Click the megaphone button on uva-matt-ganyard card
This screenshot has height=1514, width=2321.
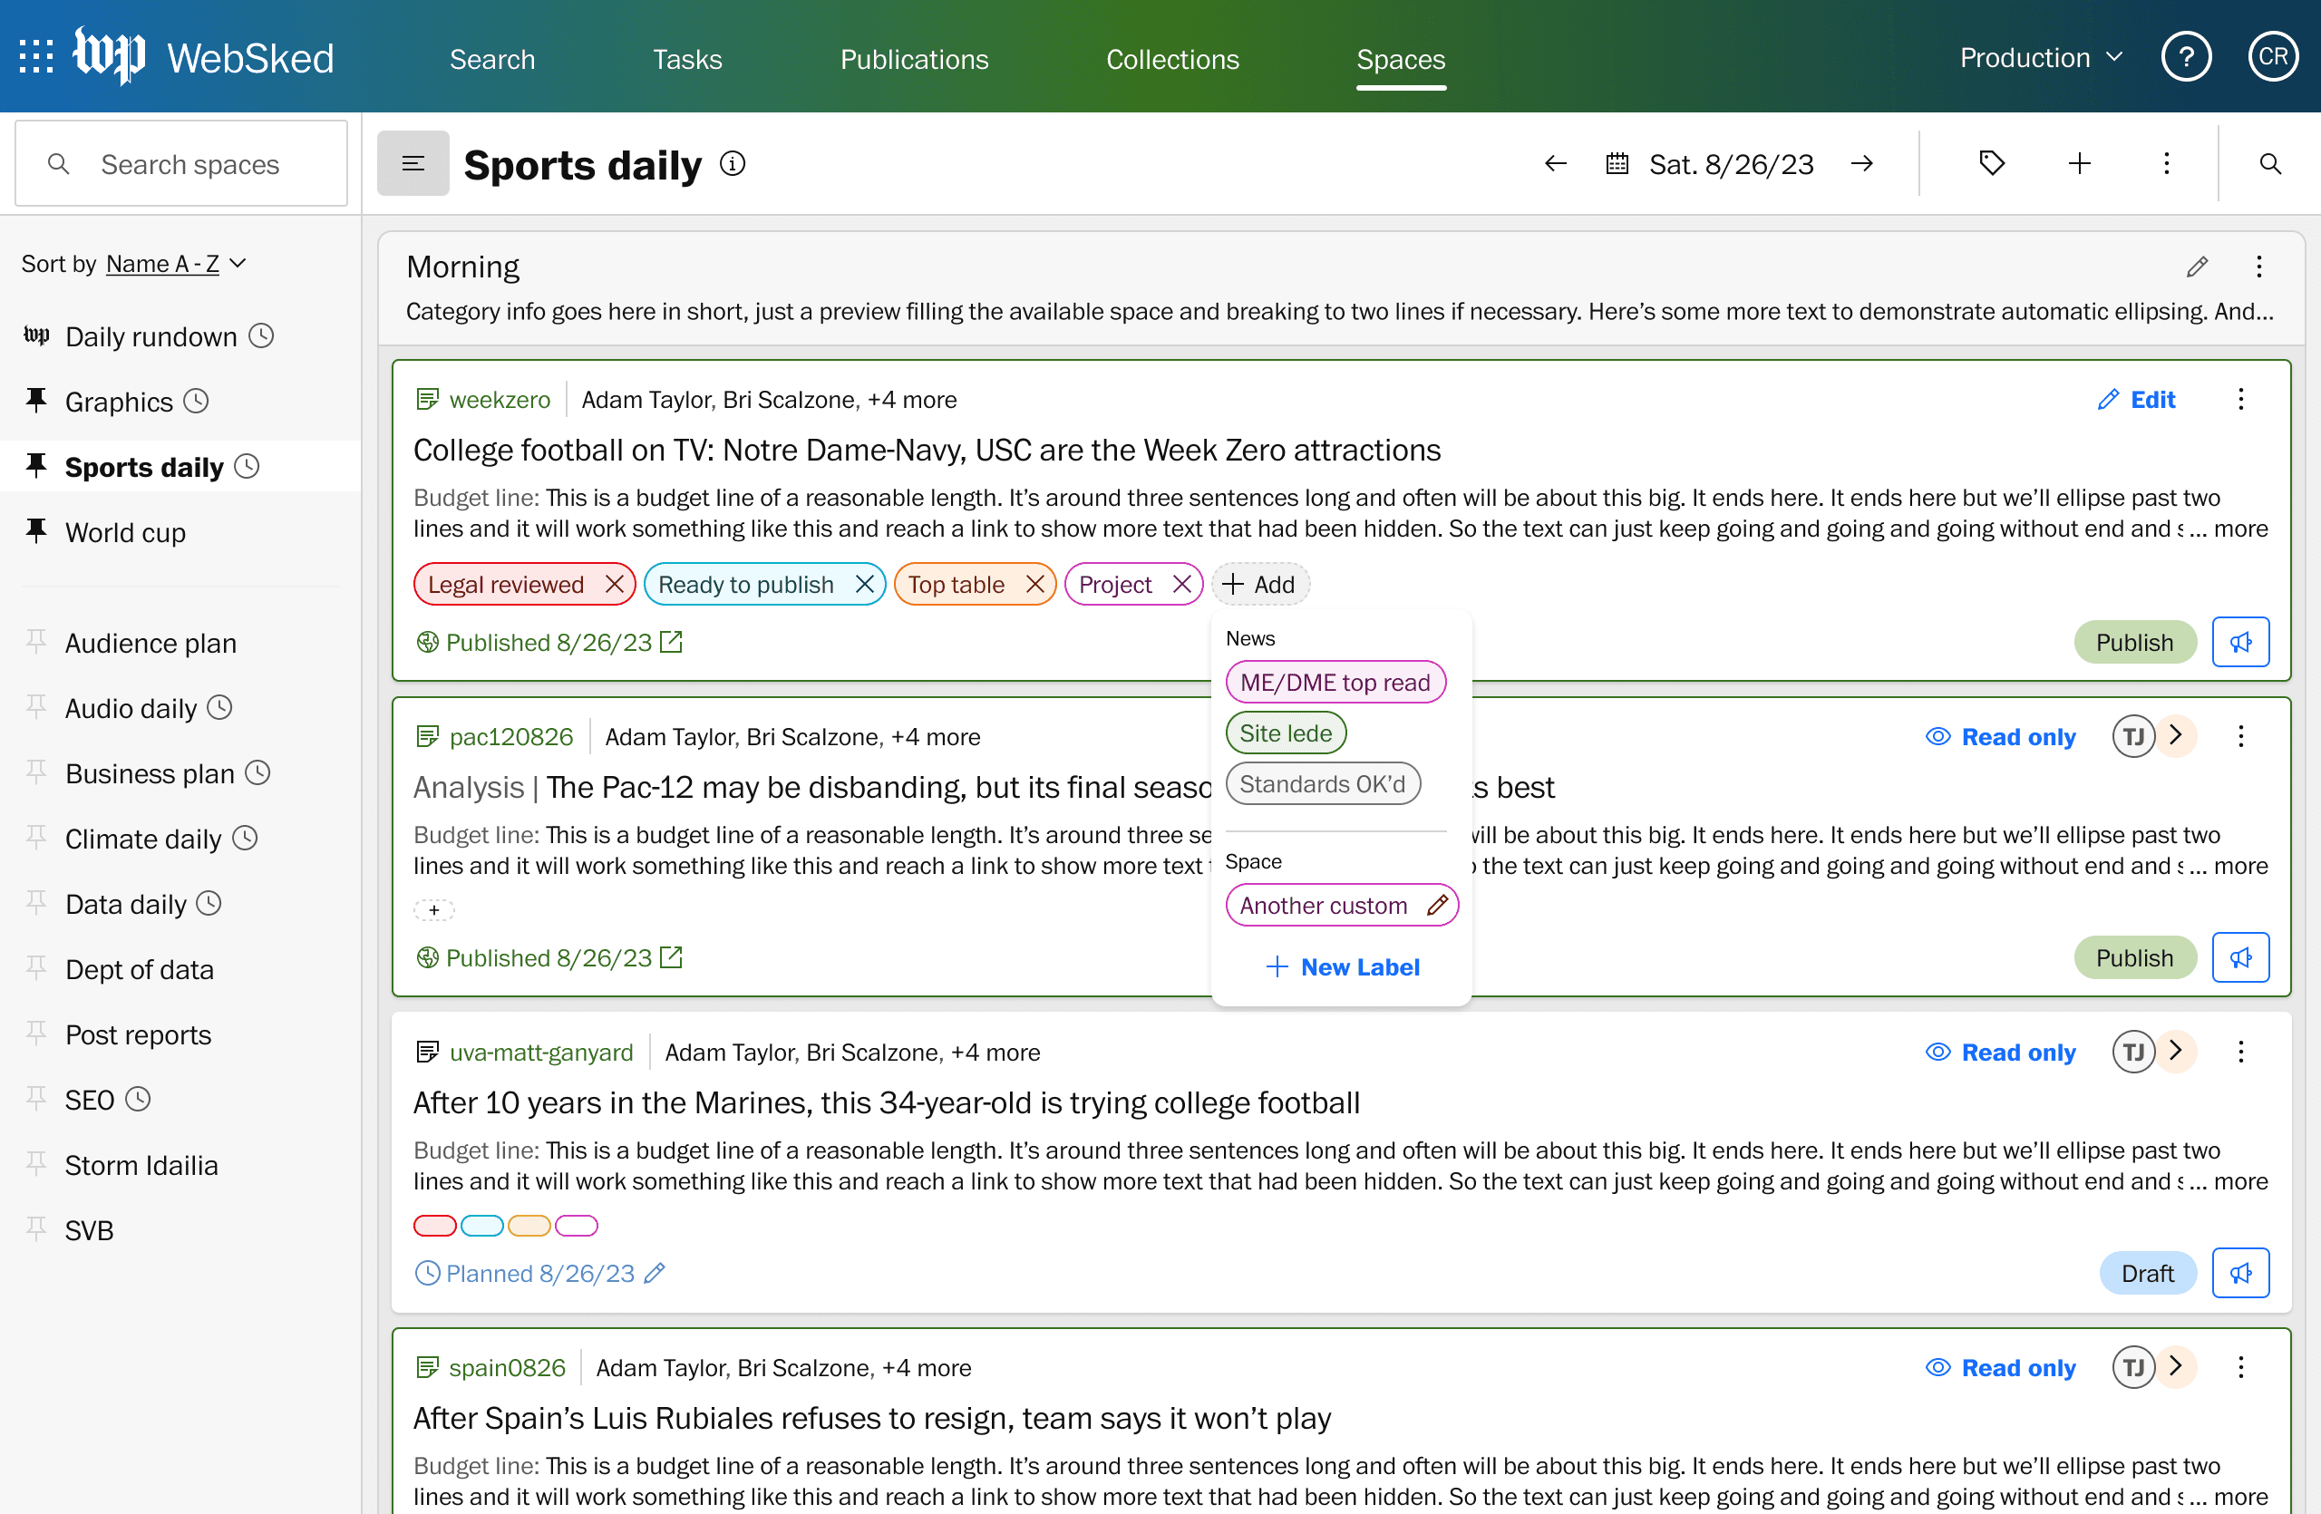[2240, 1273]
